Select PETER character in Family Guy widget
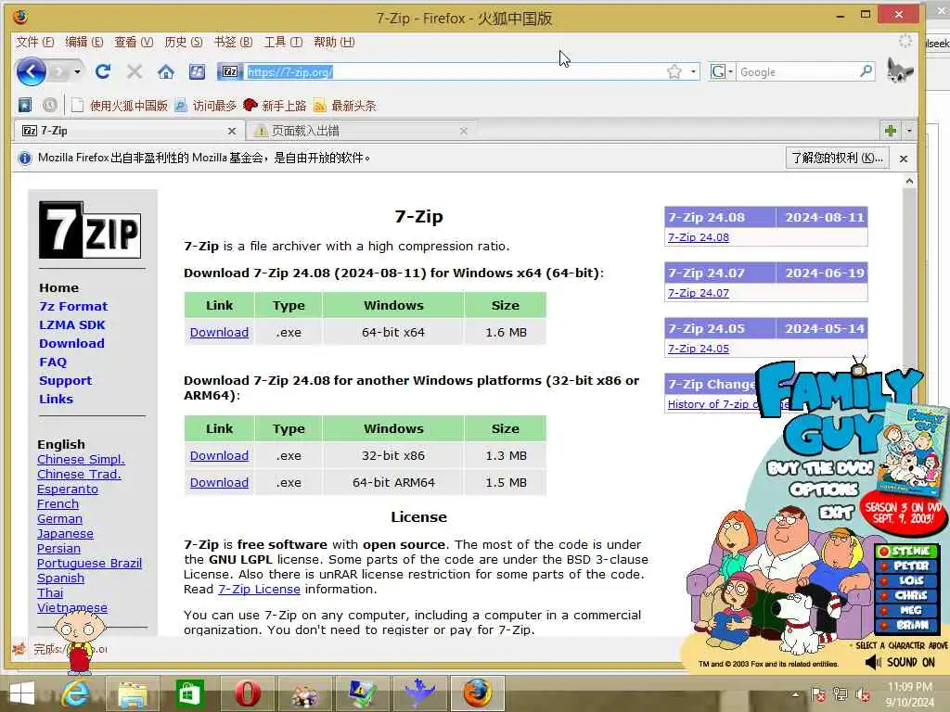Image resolution: width=950 pixels, height=712 pixels. point(906,566)
